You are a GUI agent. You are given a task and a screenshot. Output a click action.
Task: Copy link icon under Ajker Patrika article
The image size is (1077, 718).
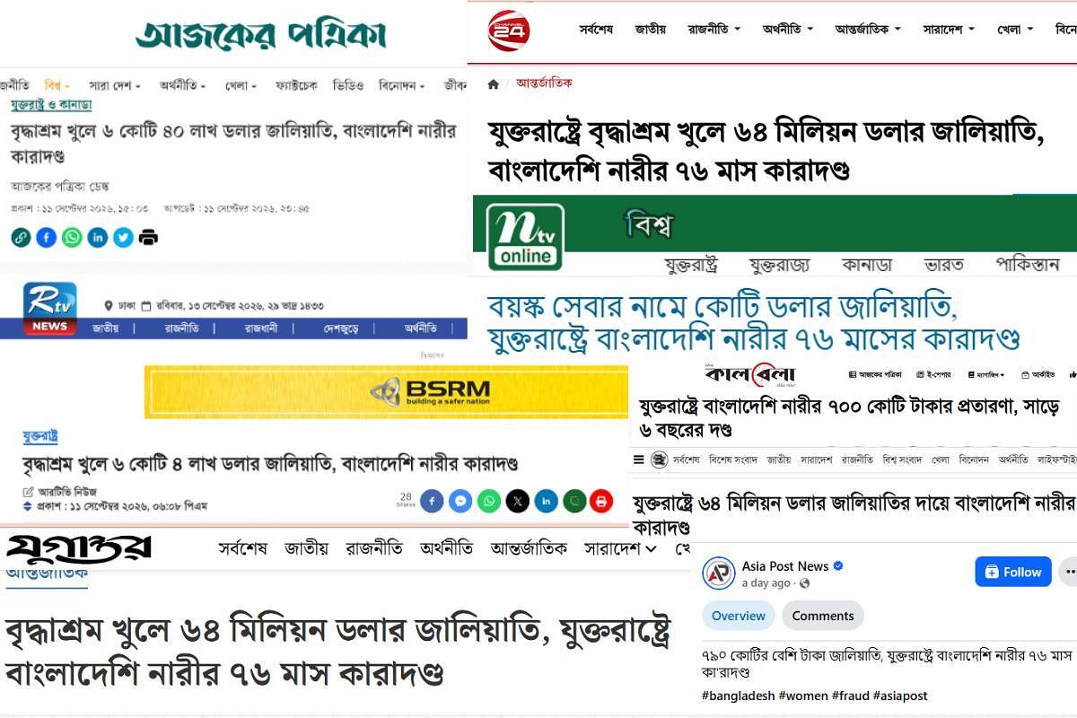21,237
